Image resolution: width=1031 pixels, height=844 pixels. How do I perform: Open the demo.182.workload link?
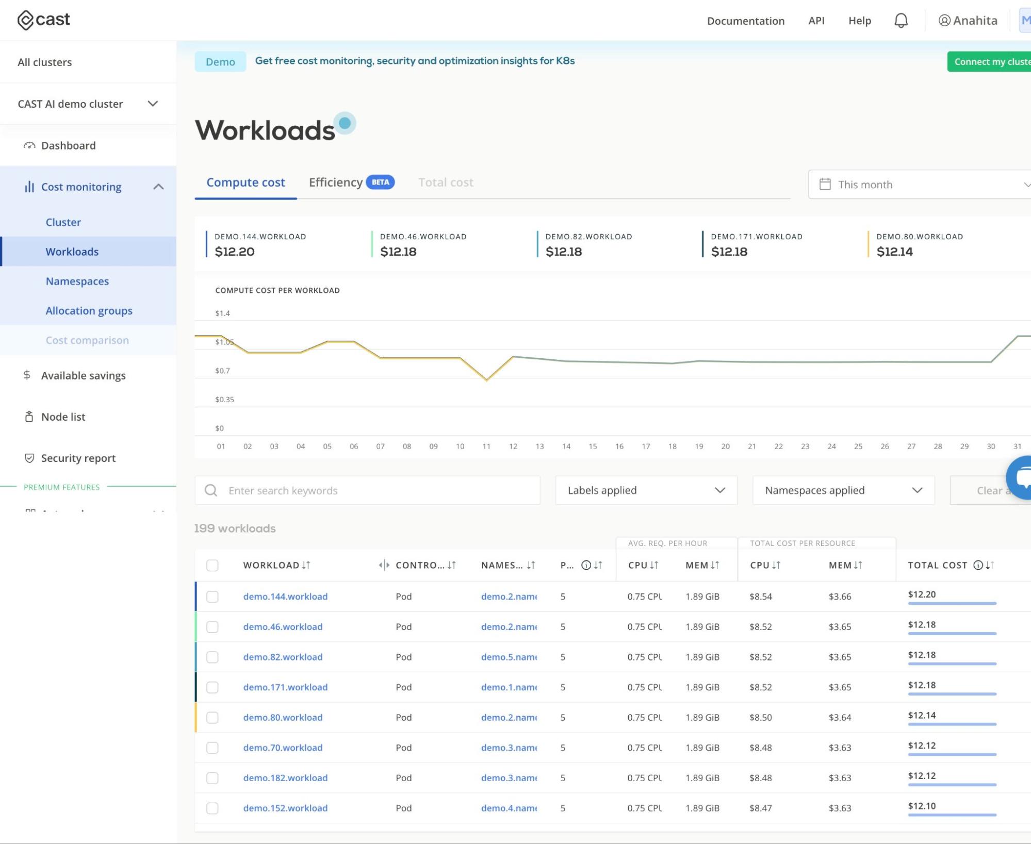[285, 777]
